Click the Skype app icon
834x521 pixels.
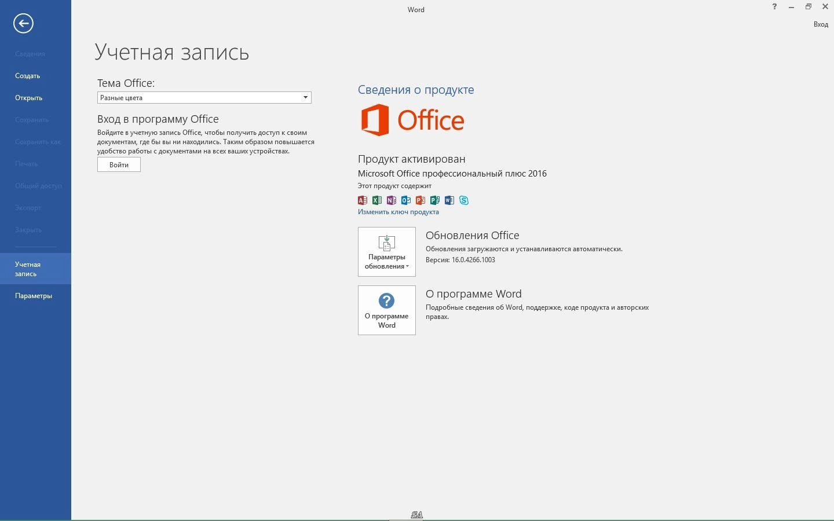click(x=464, y=200)
